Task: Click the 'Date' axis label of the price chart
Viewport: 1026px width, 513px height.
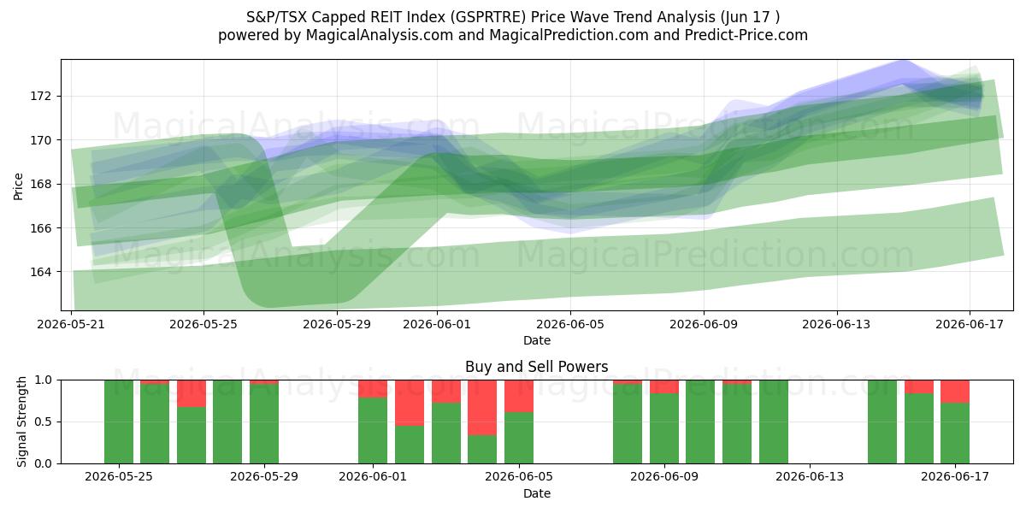Action: click(x=537, y=340)
